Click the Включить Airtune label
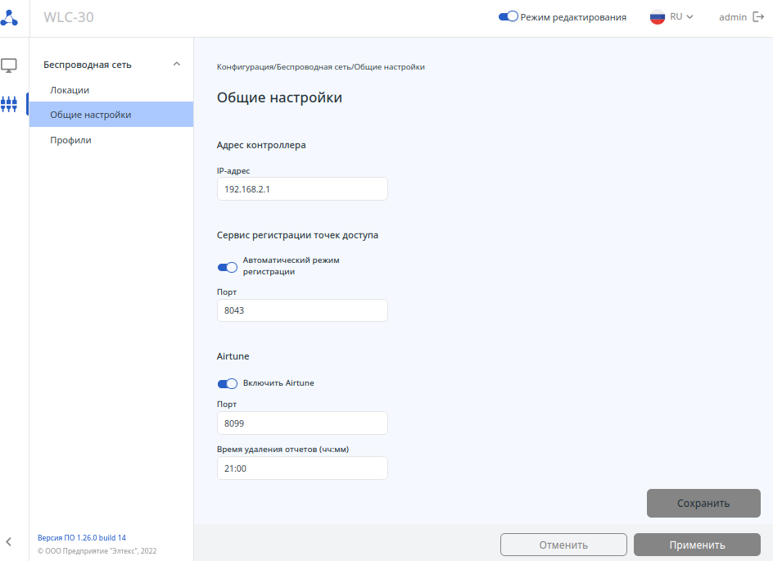 tap(278, 383)
